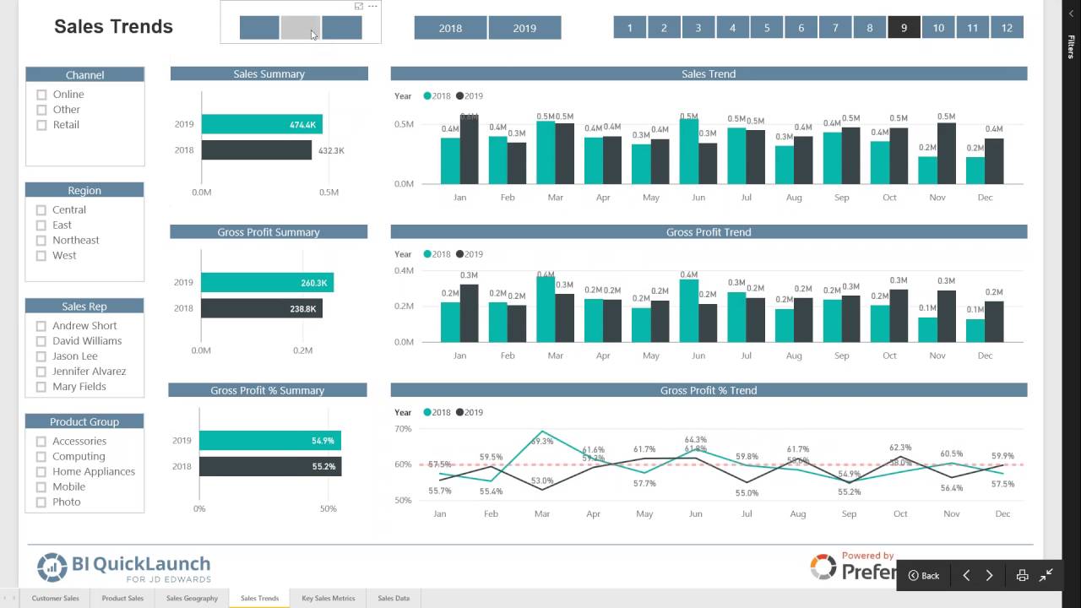
Task: Tick the Northeast region checkbox
Action: [x=41, y=241]
